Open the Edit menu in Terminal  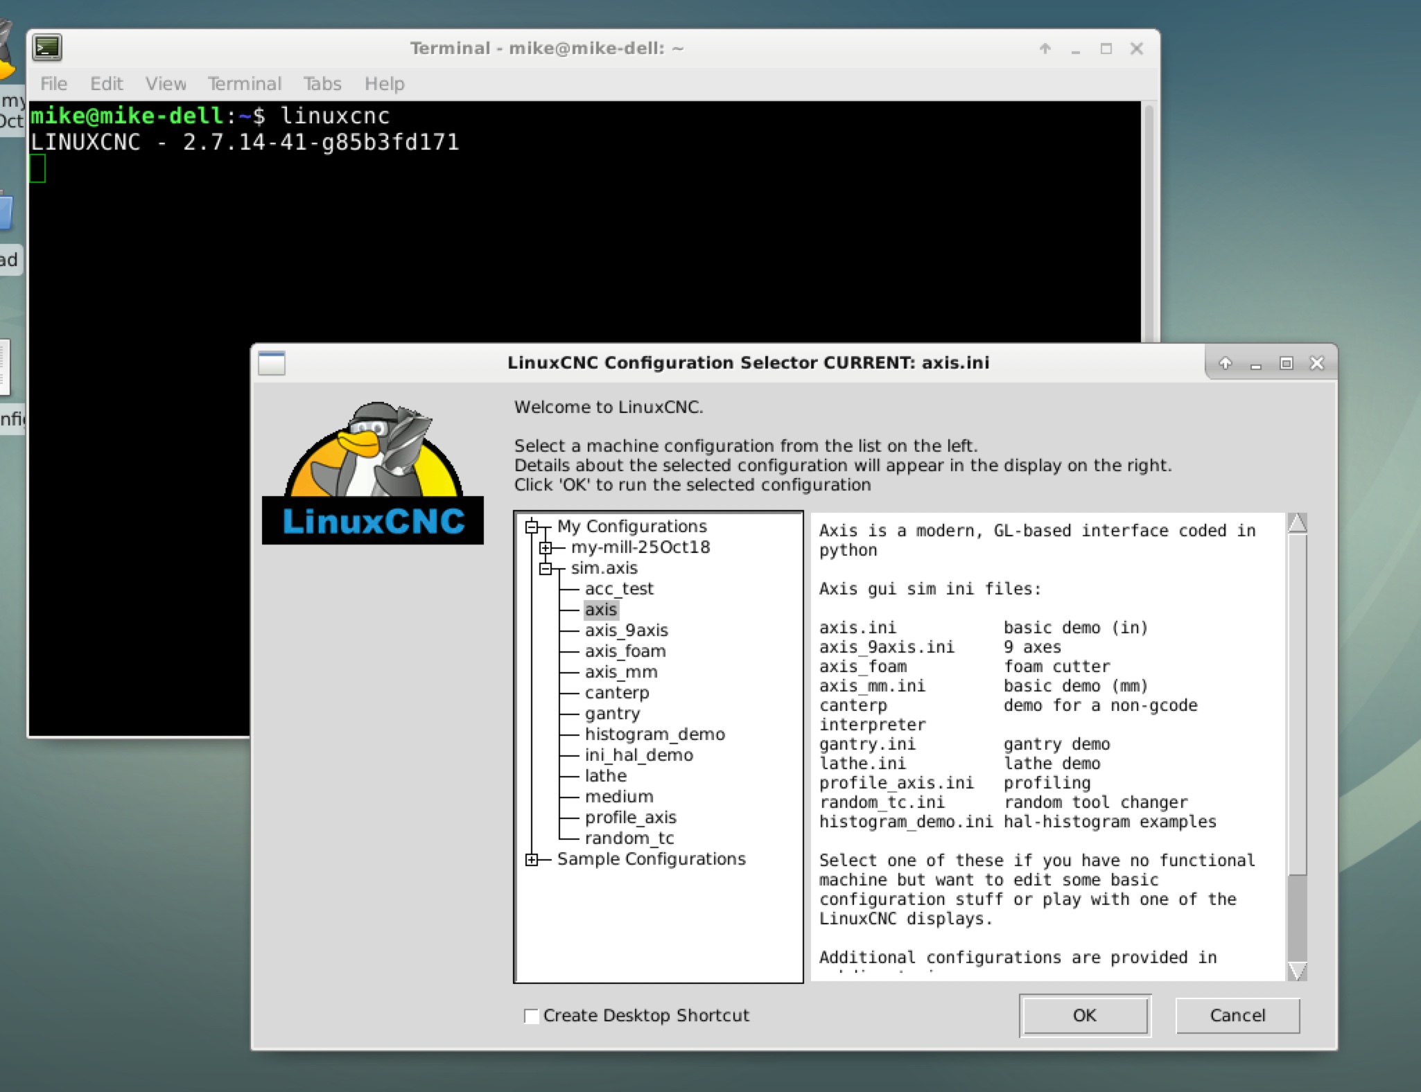click(x=107, y=84)
